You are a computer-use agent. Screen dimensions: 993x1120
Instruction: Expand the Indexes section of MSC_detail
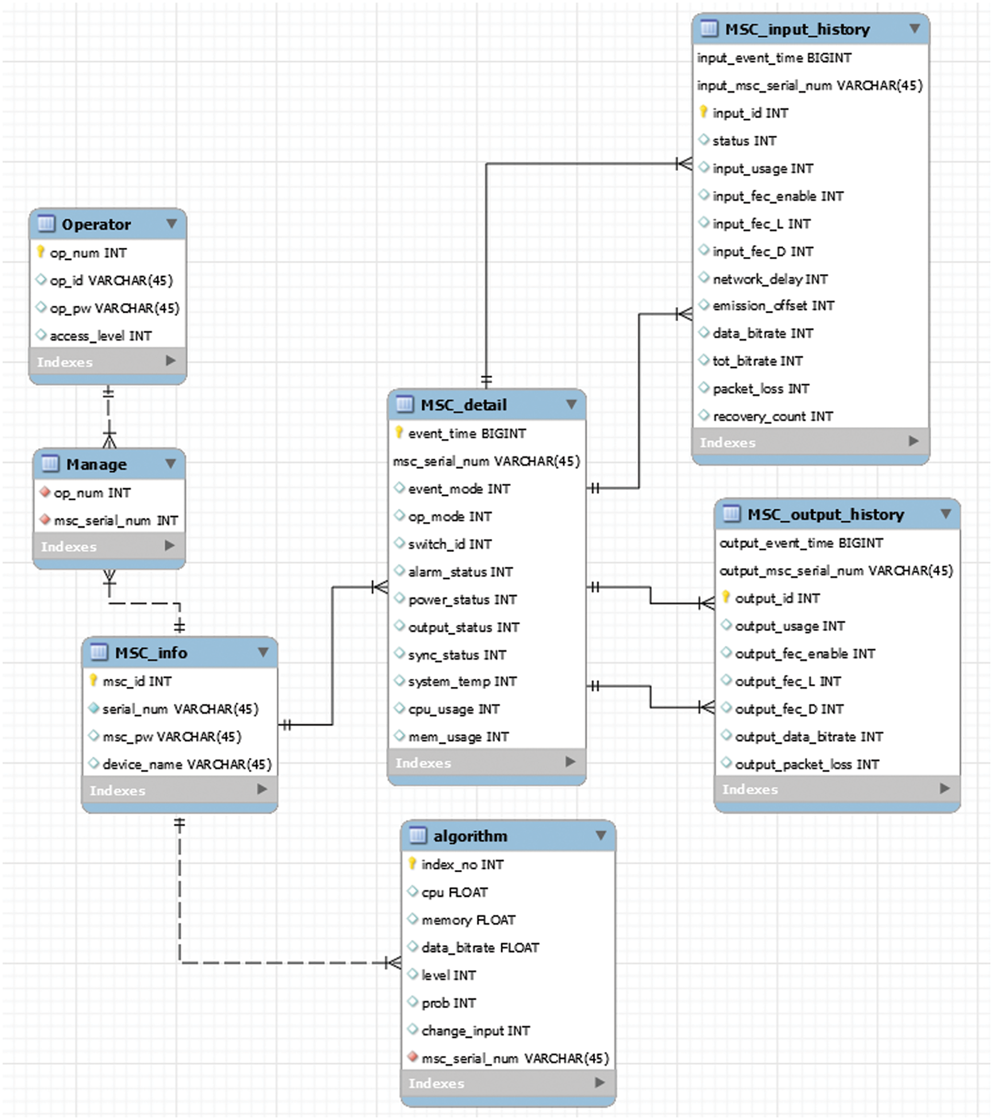570,762
